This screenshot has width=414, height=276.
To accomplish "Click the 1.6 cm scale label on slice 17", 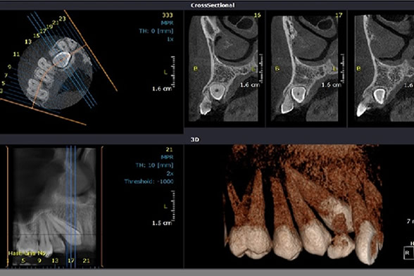I will coord(331,85).
